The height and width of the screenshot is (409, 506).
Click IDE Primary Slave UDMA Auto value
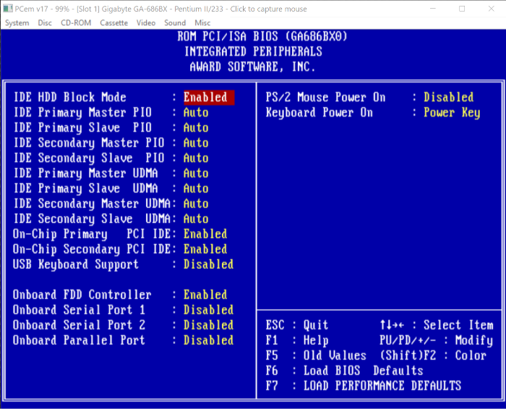tap(196, 189)
